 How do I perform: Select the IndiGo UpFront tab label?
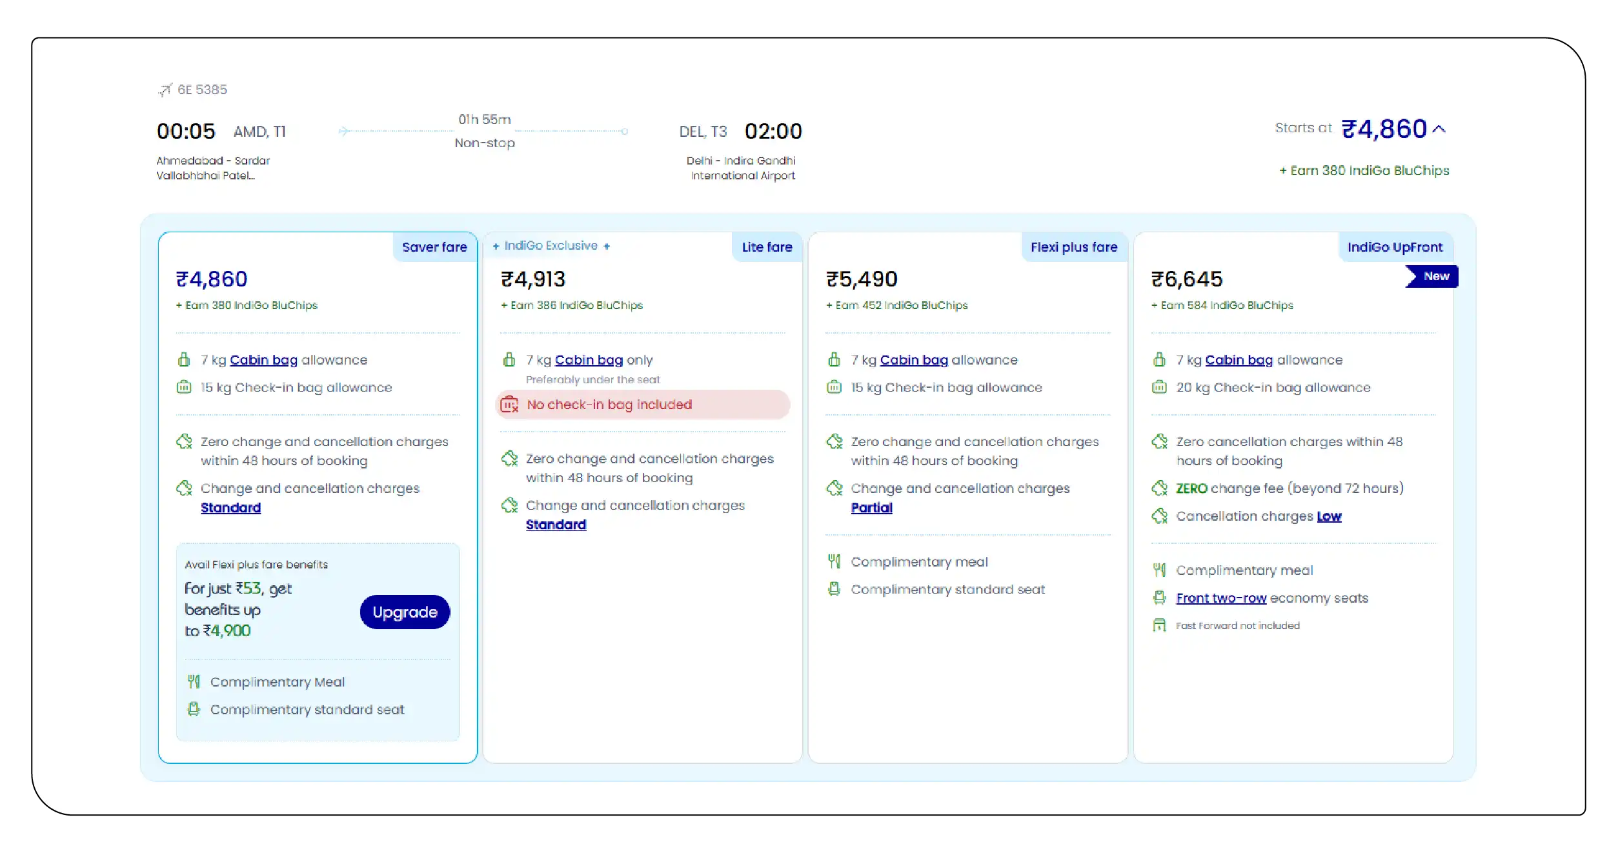pyautogui.click(x=1395, y=247)
